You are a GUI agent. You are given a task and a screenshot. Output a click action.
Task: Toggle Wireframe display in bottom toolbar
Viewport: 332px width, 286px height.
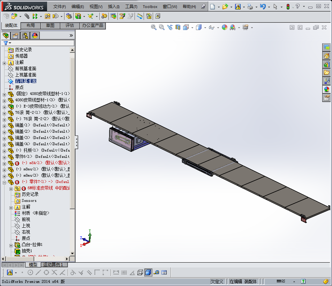tap(140, 272)
